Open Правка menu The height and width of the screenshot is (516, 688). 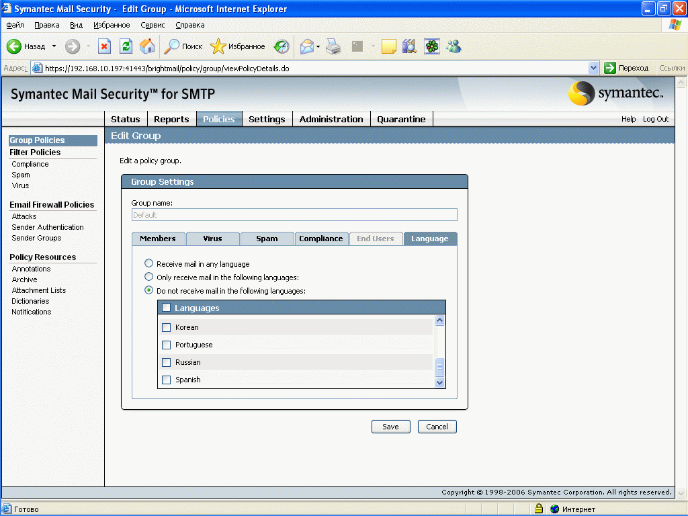(x=47, y=25)
